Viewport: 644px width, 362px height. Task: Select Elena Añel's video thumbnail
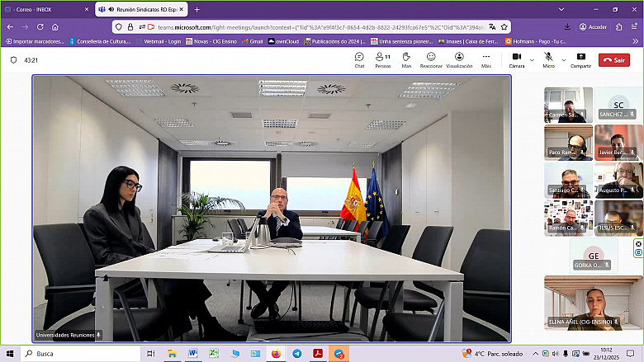click(x=593, y=303)
